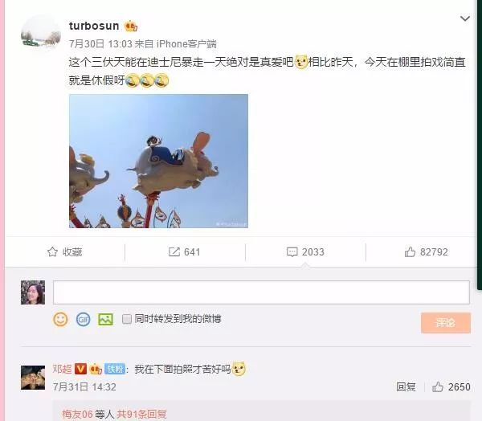The height and width of the screenshot is (421, 482).
Task: Expand the post options chevron at top right
Action: [465, 18]
